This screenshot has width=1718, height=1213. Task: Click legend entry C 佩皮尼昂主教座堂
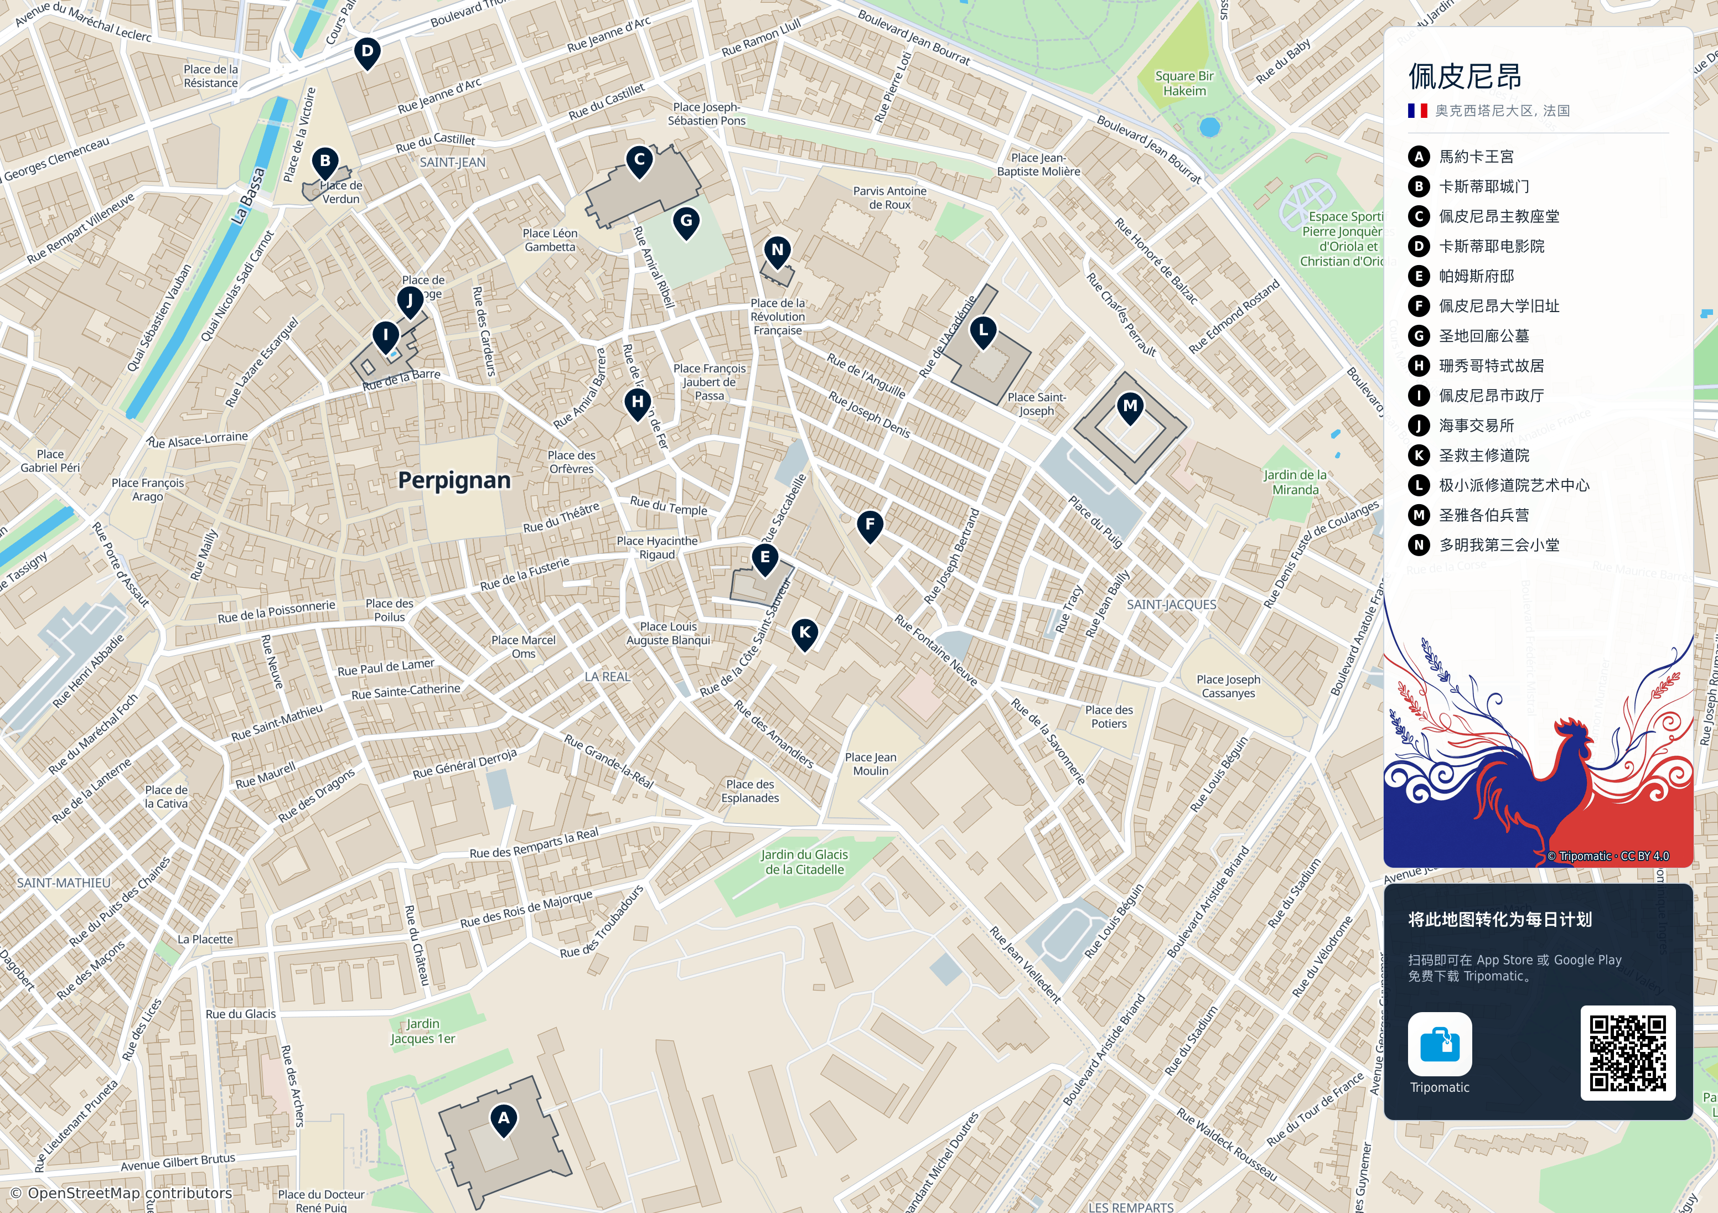click(x=1484, y=216)
